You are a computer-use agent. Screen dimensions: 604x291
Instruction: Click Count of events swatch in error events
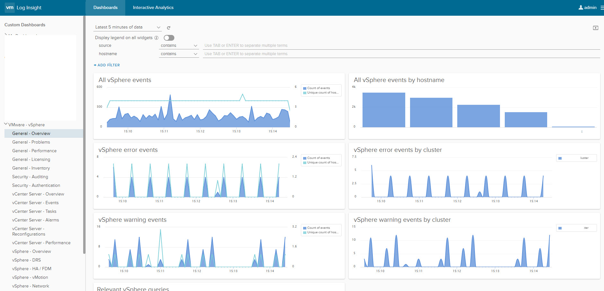[305, 158]
